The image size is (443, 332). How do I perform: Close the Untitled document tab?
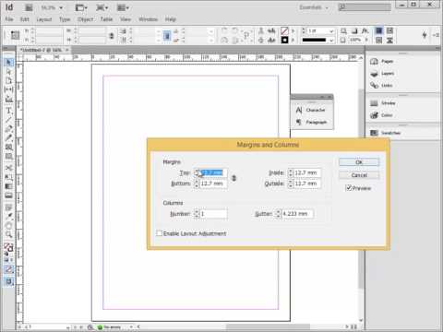67,50
